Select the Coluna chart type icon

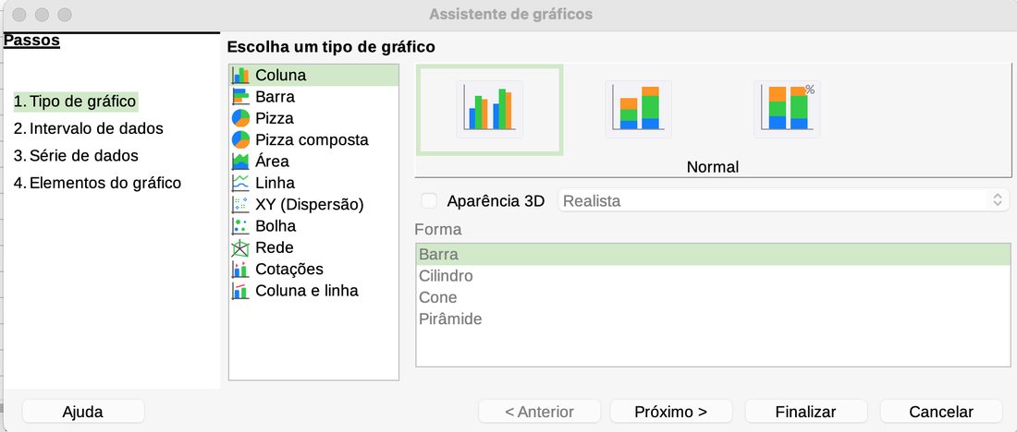(x=240, y=75)
